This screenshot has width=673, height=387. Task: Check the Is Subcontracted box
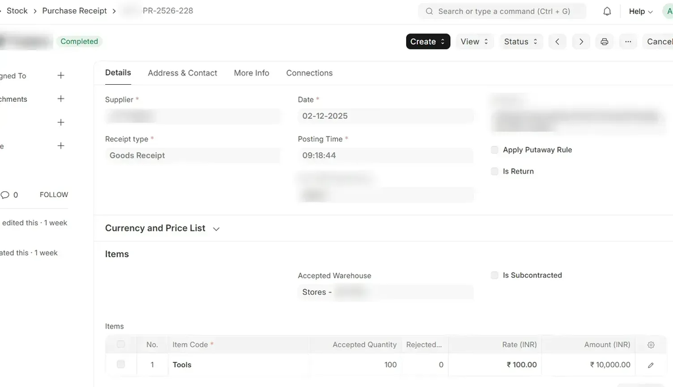point(495,275)
